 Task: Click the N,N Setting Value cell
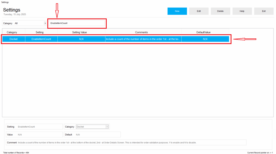tap(81, 39)
